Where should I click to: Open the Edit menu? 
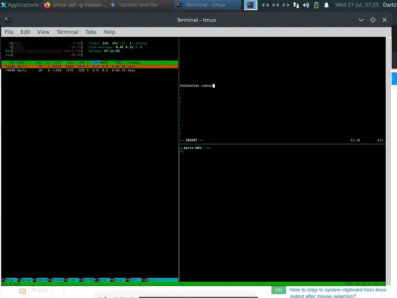coord(25,32)
